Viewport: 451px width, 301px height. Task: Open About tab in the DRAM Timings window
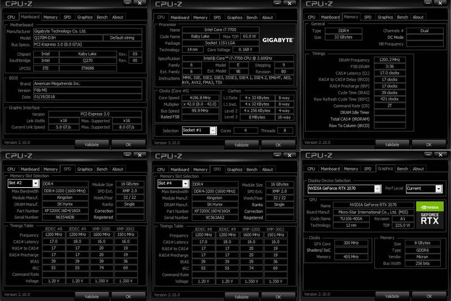tap(418, 17)
